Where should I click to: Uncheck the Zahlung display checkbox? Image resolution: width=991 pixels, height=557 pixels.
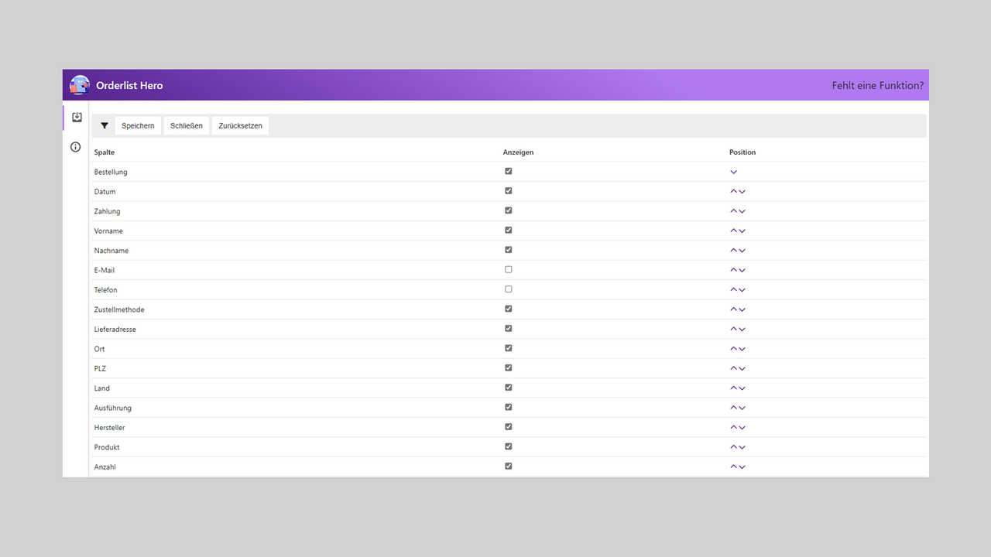pos(509,210)
